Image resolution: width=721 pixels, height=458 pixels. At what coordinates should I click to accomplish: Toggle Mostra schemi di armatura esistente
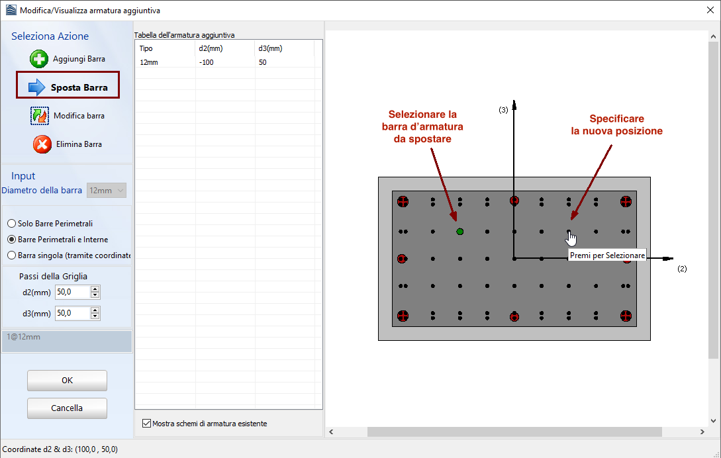[x=146, y=424]
